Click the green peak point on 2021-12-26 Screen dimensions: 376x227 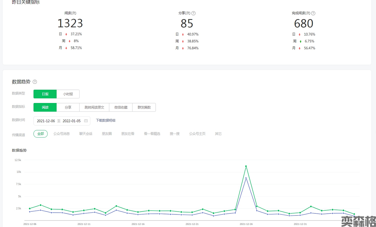pyautogui.click(x=246, y=166)
